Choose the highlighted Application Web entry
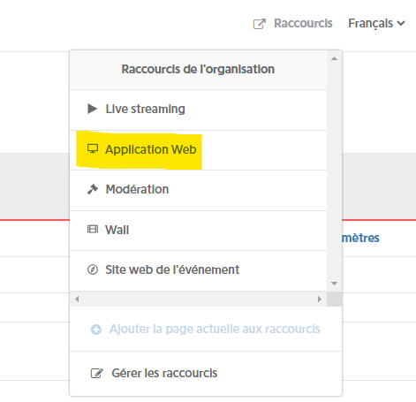This screenshot has width=416, height=402. point(198,150)
